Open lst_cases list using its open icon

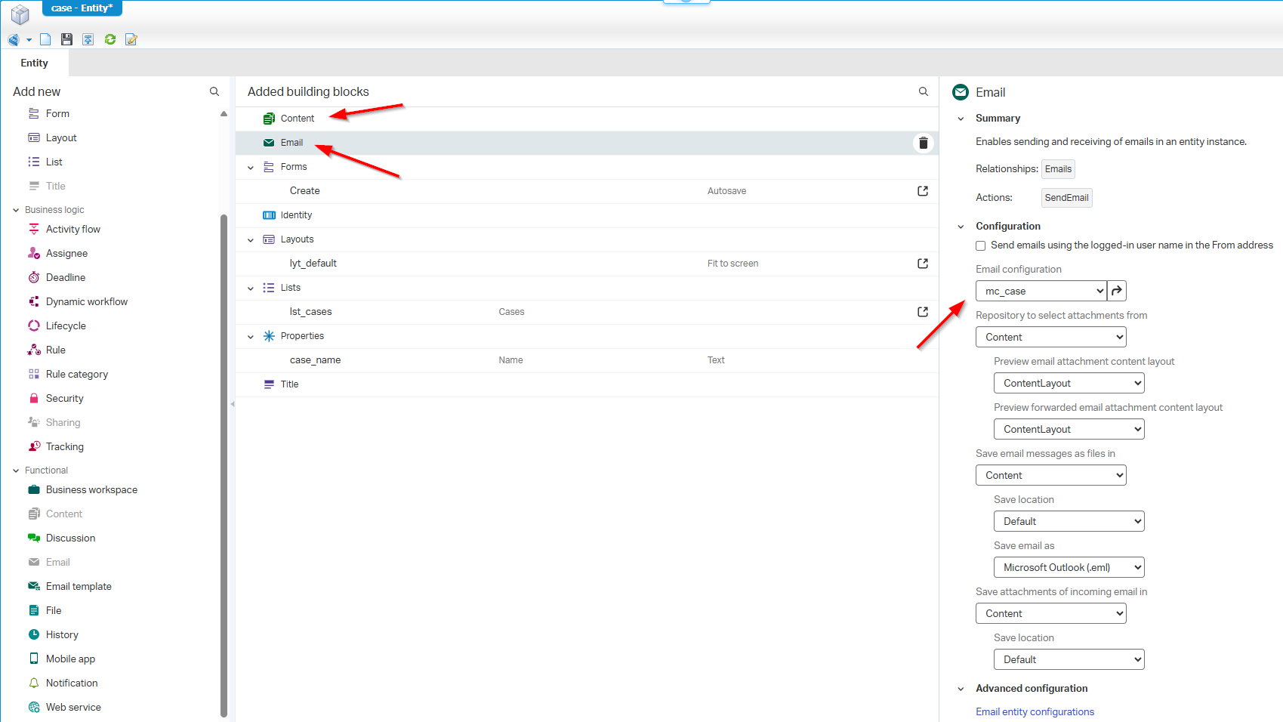(x=923, y=312)
